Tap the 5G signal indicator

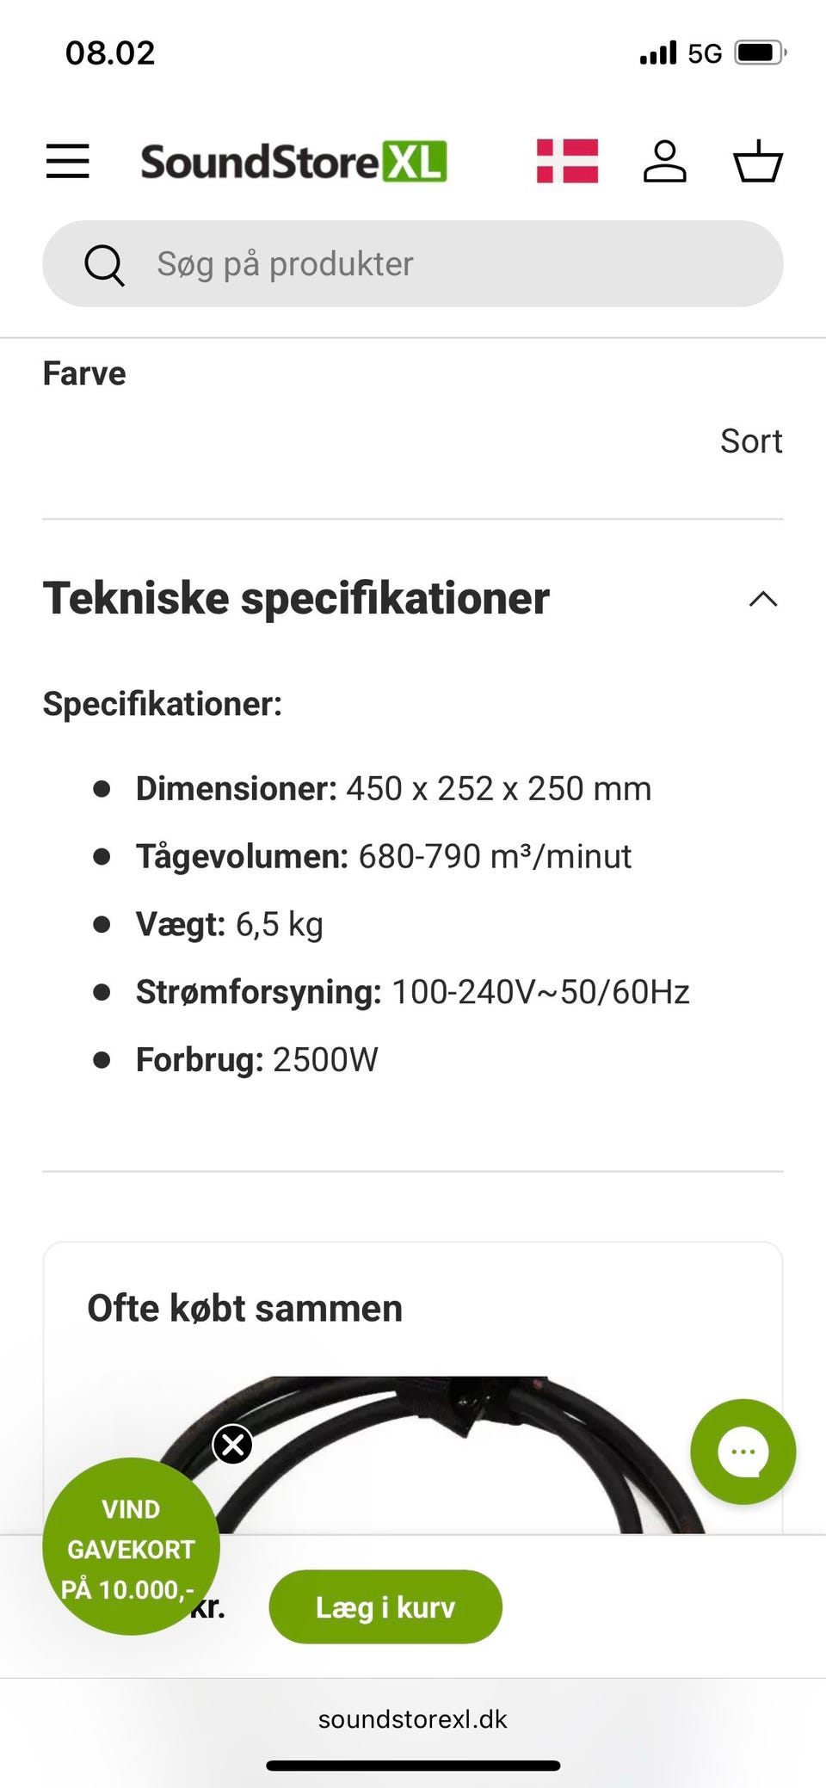tap(705, 53)
